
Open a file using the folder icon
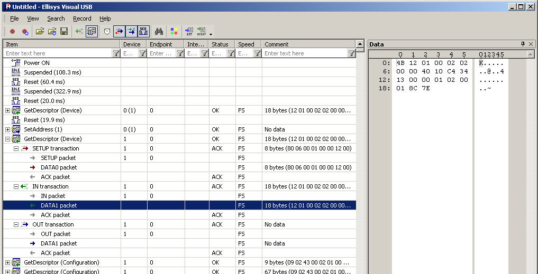(x=40, y=32)
